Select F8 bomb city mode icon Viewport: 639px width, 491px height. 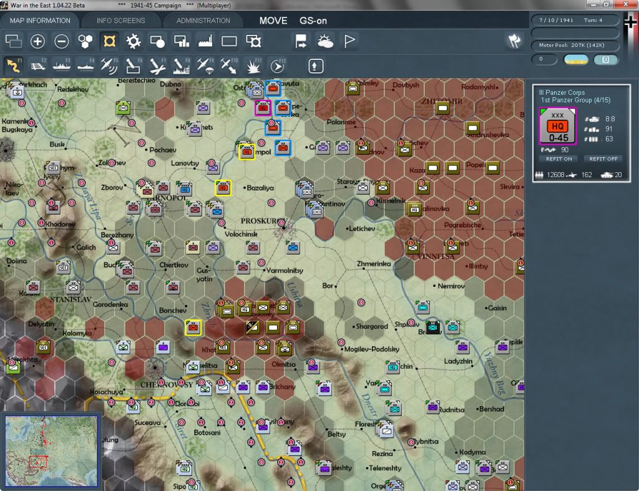pyautogui.click(x=182, y=66)
